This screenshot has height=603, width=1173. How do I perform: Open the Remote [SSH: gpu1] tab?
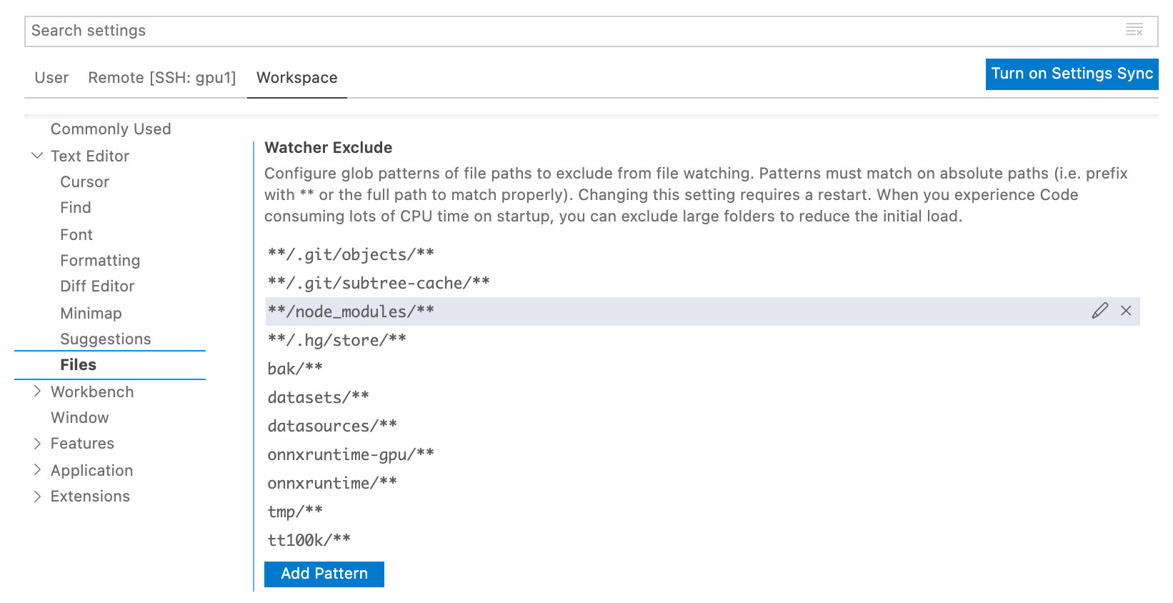[x=161, y=78]
